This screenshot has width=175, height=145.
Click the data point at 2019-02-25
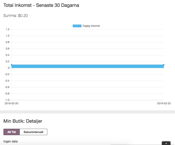coord(164,65)
